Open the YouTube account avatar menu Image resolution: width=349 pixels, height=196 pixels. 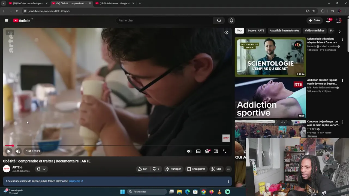tap(339, 20)
